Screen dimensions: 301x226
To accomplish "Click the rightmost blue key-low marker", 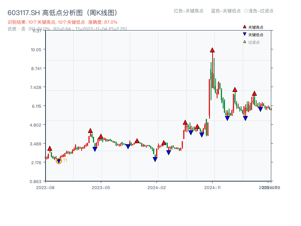I will pos(260,109).
